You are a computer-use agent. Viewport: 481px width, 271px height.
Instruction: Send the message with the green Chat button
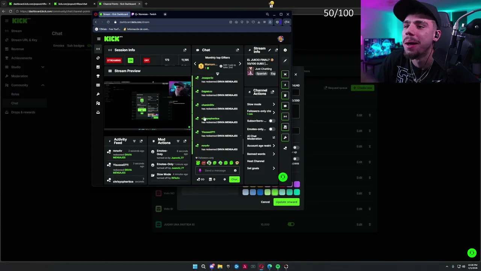tap(234, 180)
